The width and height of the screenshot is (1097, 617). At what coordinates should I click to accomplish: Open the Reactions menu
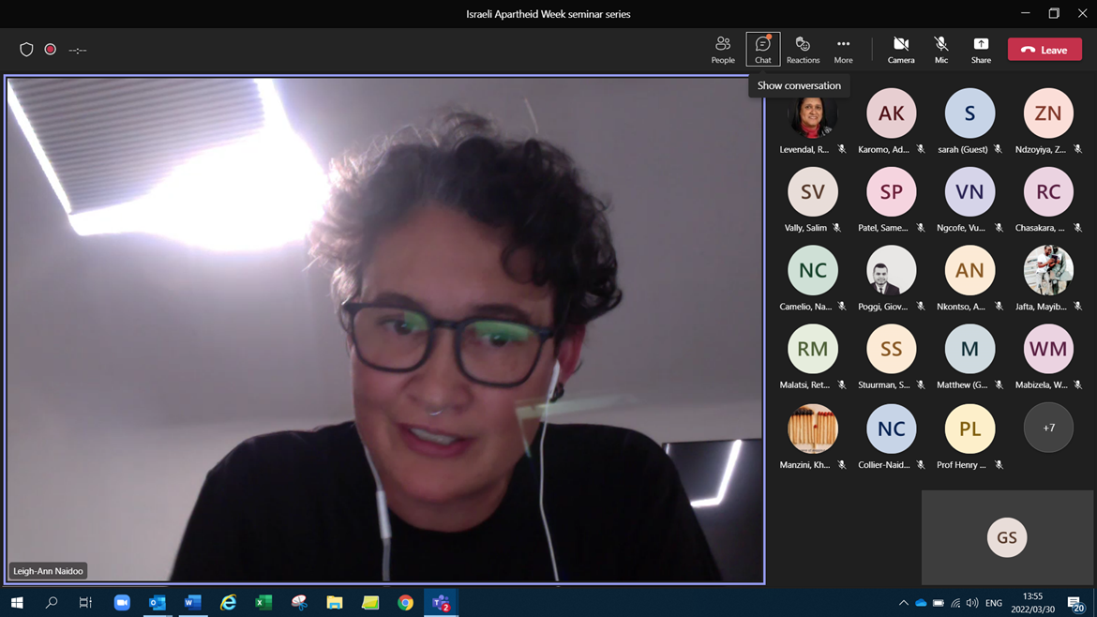point(803,50)
